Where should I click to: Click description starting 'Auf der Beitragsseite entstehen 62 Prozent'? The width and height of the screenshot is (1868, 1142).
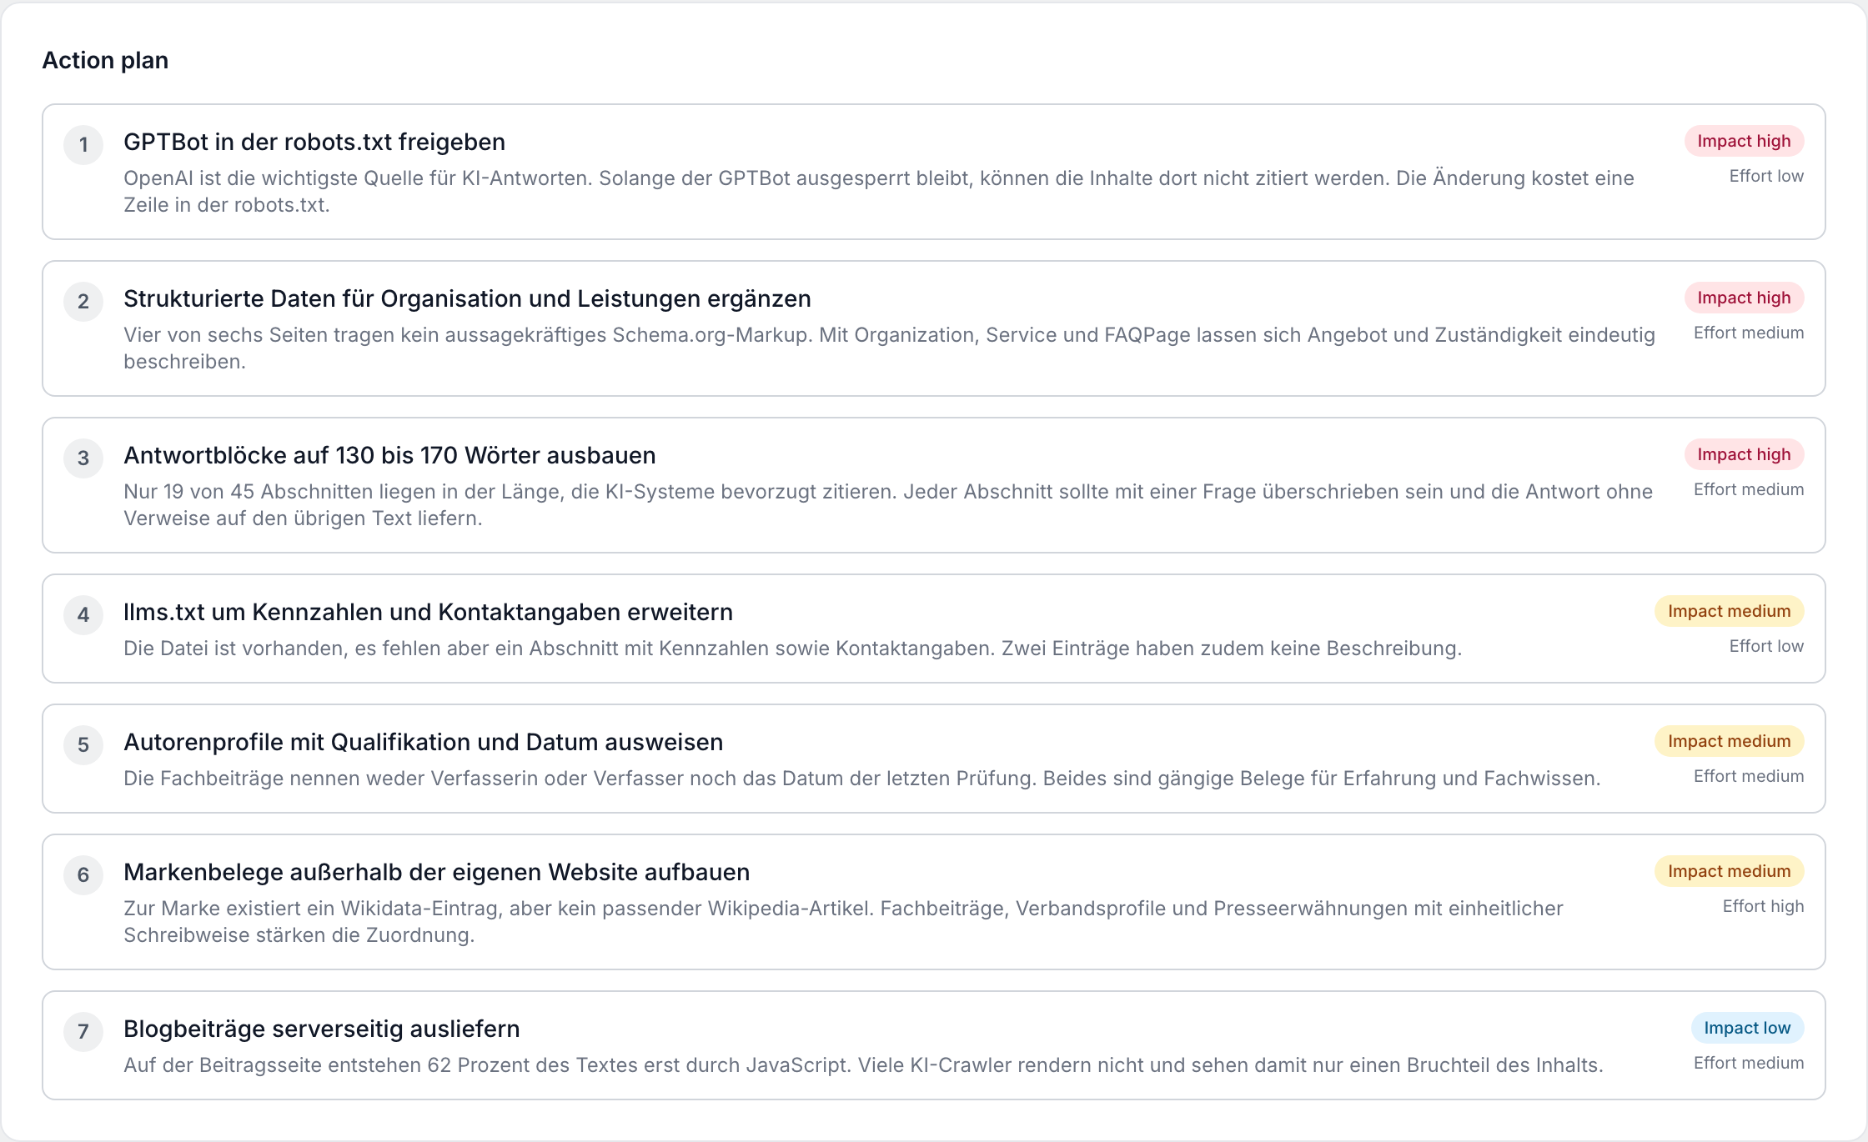click(864, 1065)
